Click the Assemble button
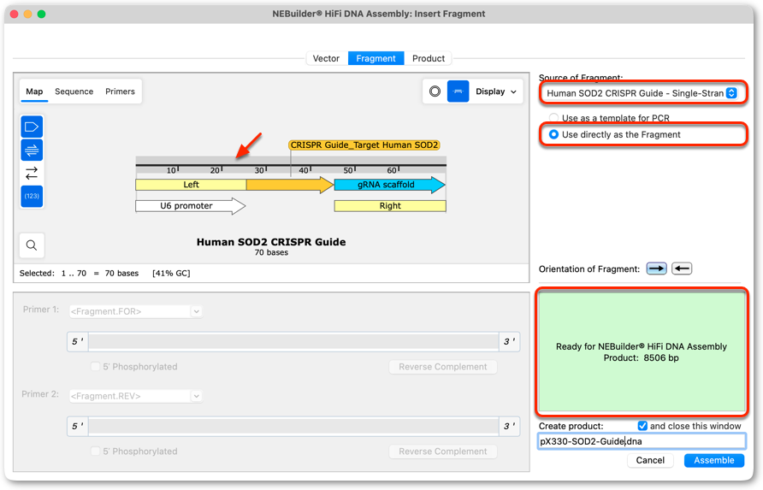763x490 pixels. [714, 460]
